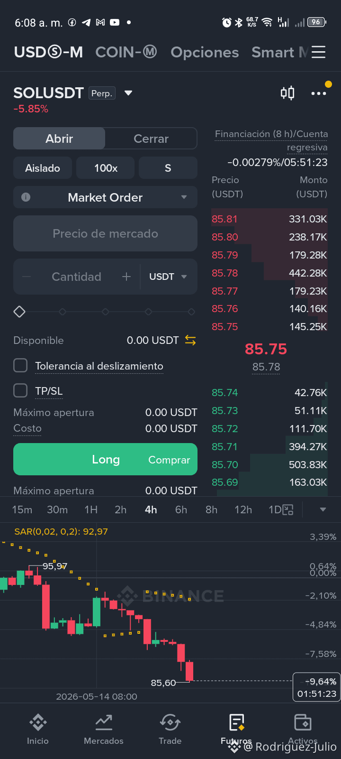The image size is (341, 759).
Task: Open Market Order info icon
Action: click(26, 197)
